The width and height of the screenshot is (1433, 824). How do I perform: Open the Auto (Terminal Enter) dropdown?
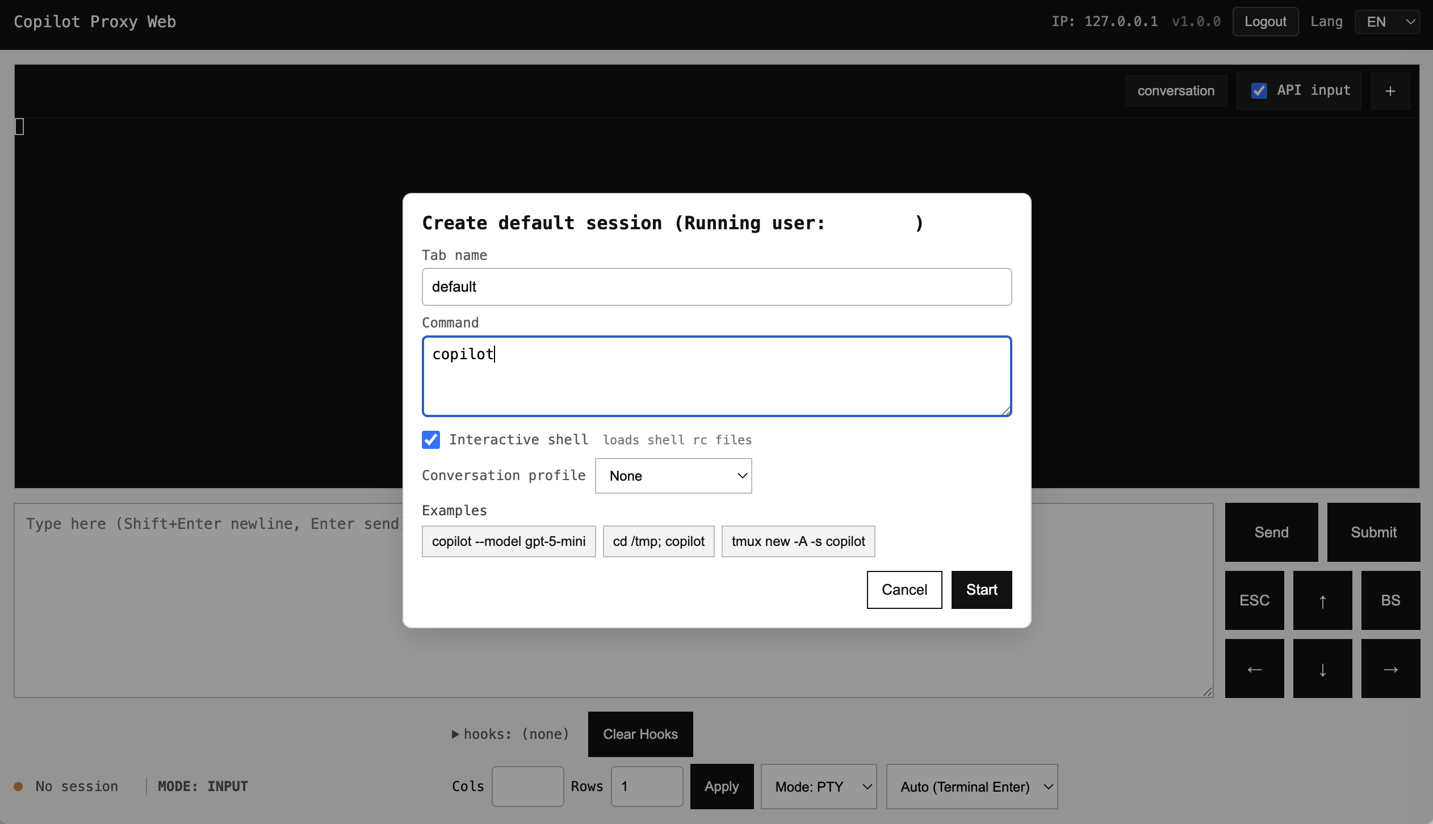pyautogui.click(x=971, y=787)
